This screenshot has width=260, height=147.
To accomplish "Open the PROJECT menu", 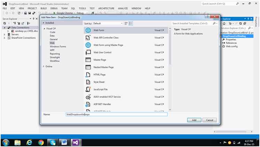I will (32, 8).
